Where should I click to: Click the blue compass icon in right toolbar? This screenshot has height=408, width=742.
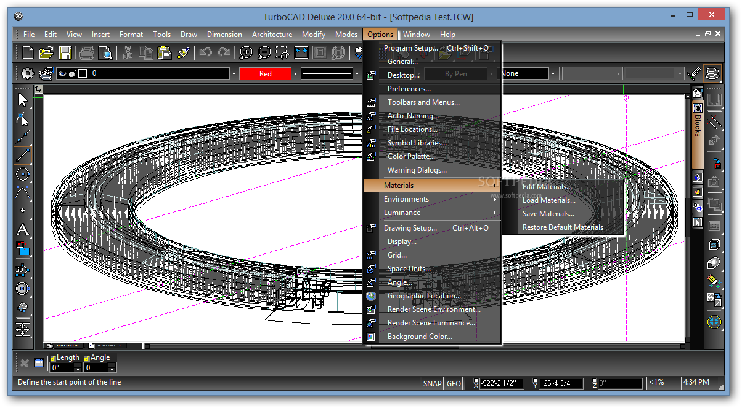coord(714,321)
